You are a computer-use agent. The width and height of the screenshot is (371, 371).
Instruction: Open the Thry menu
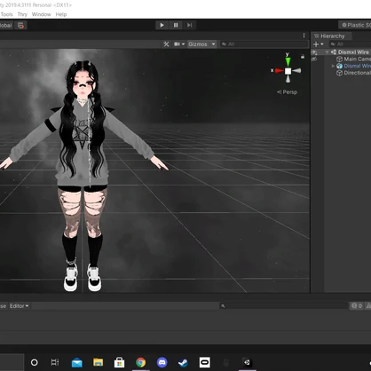coord(22,14)
